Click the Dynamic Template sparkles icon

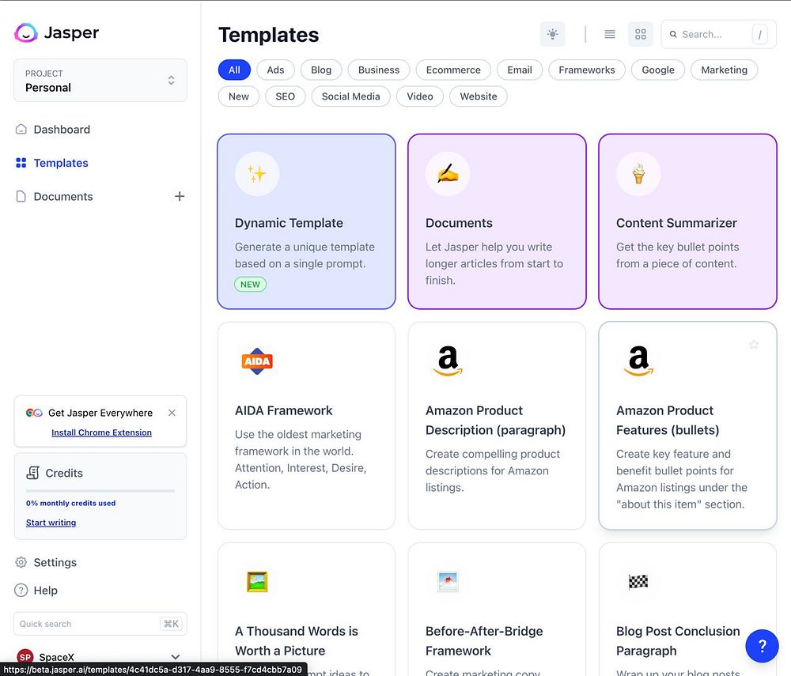coord(257,174)
